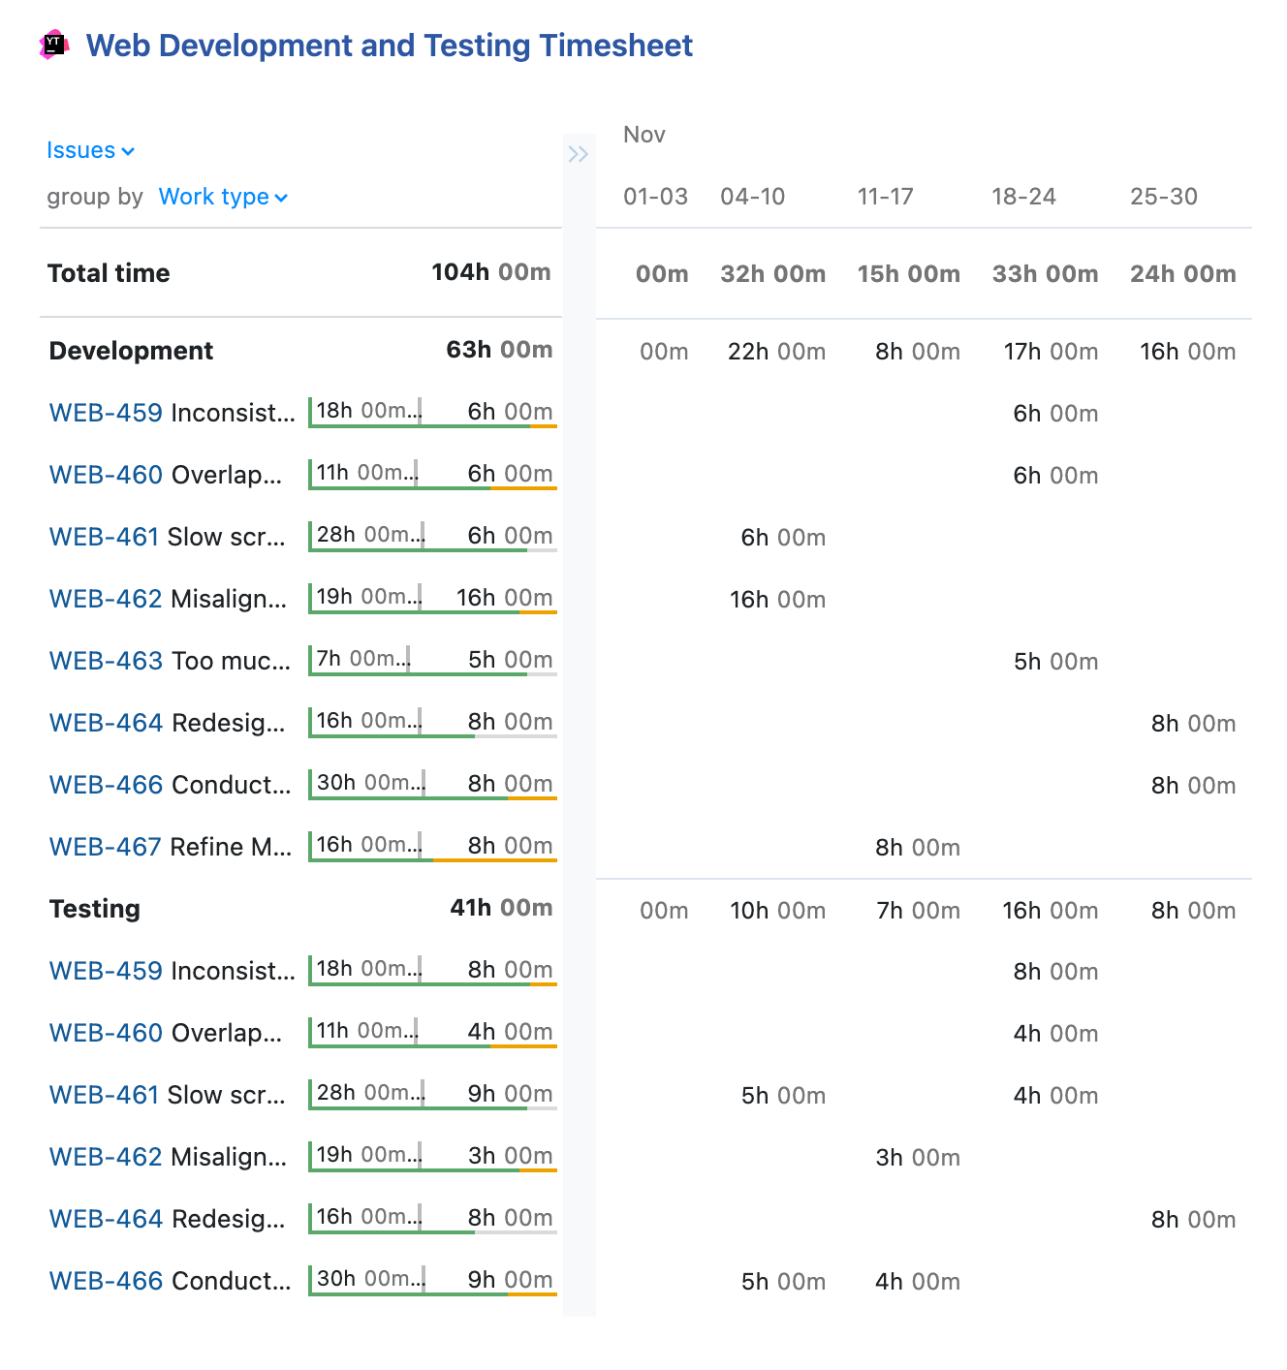This screenshot has width=1287, height=1370.
Task: Open WEB-462 Misalignment issue link
Action: [105, 599]
